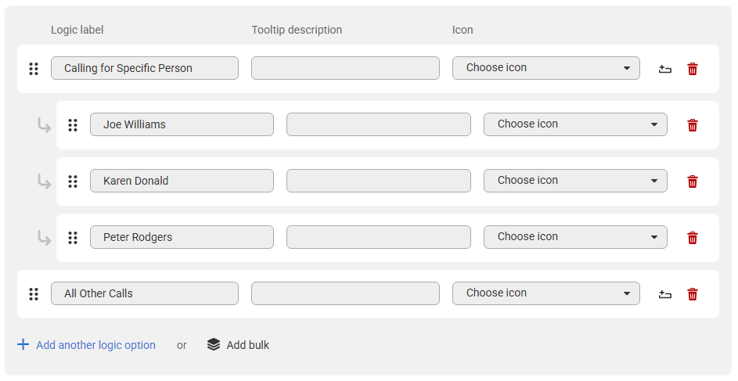Open Choose icon dropdown for Joe Williams

[x=575, y=124]
